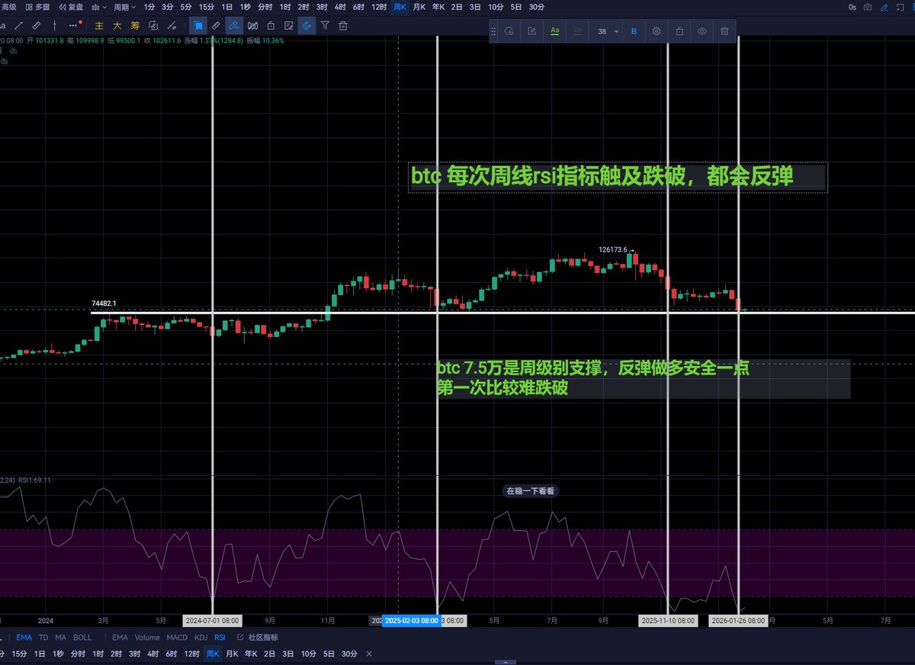Delete all drawings with toolbar trash icon
915x665 pixels.
coord(343,25)
